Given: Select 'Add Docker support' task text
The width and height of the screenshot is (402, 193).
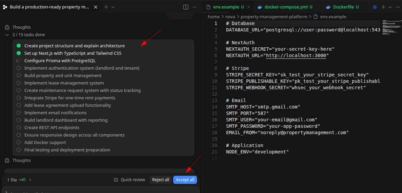Looking at the screenshot, I should pyautogui.click(x=45, y=142).
